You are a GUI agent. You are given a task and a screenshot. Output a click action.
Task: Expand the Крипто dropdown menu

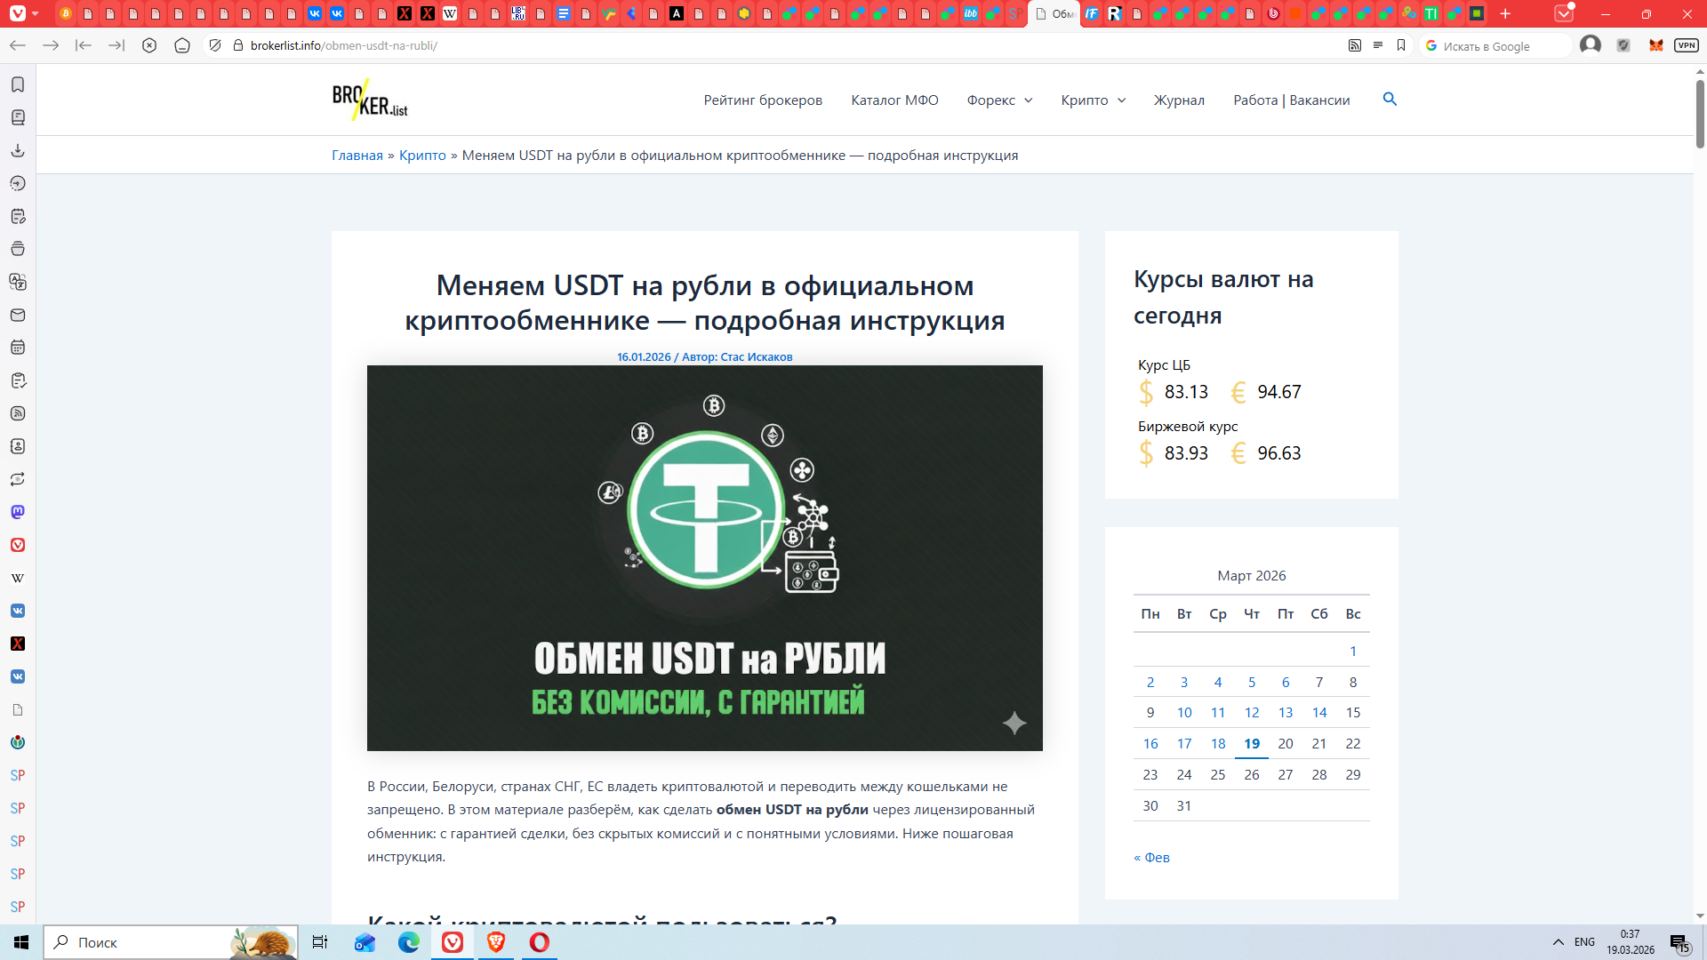1094,100
